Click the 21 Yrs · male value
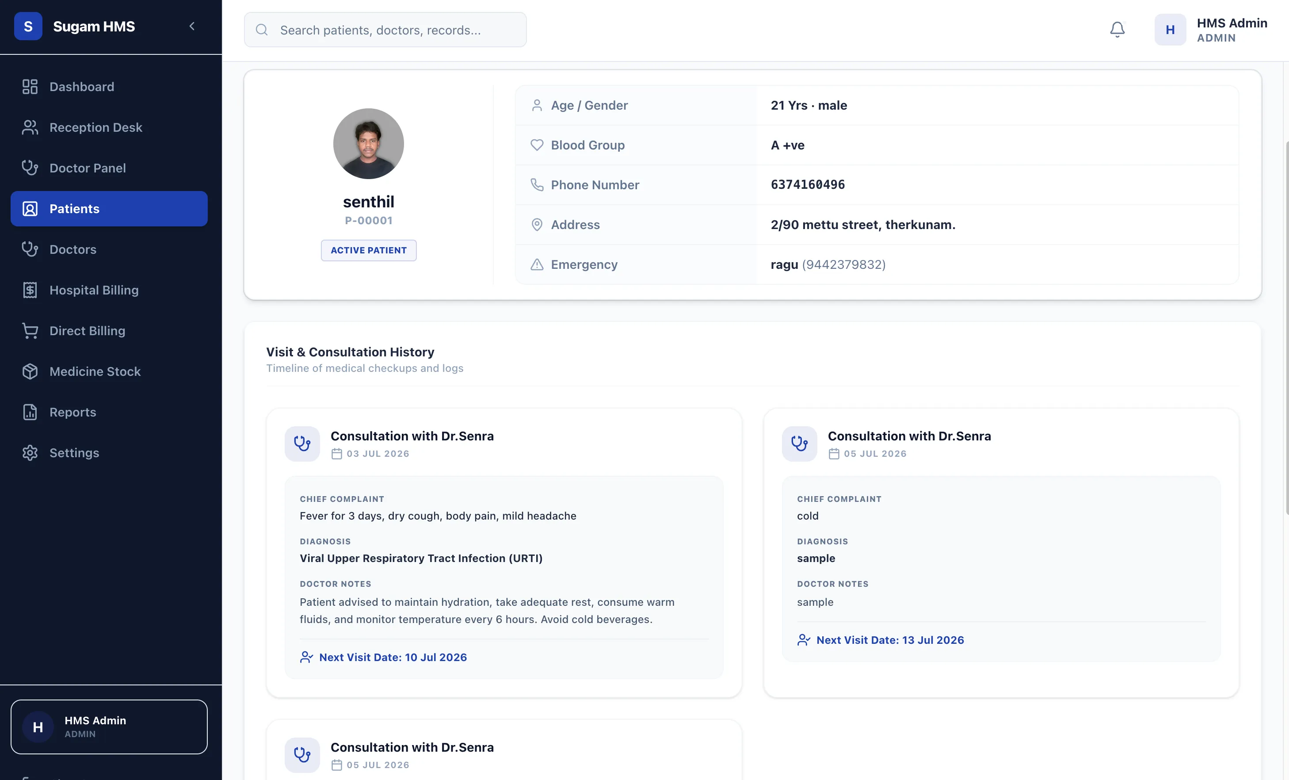The height and width of the screenshot is (780, 1289). pos(808,105)
